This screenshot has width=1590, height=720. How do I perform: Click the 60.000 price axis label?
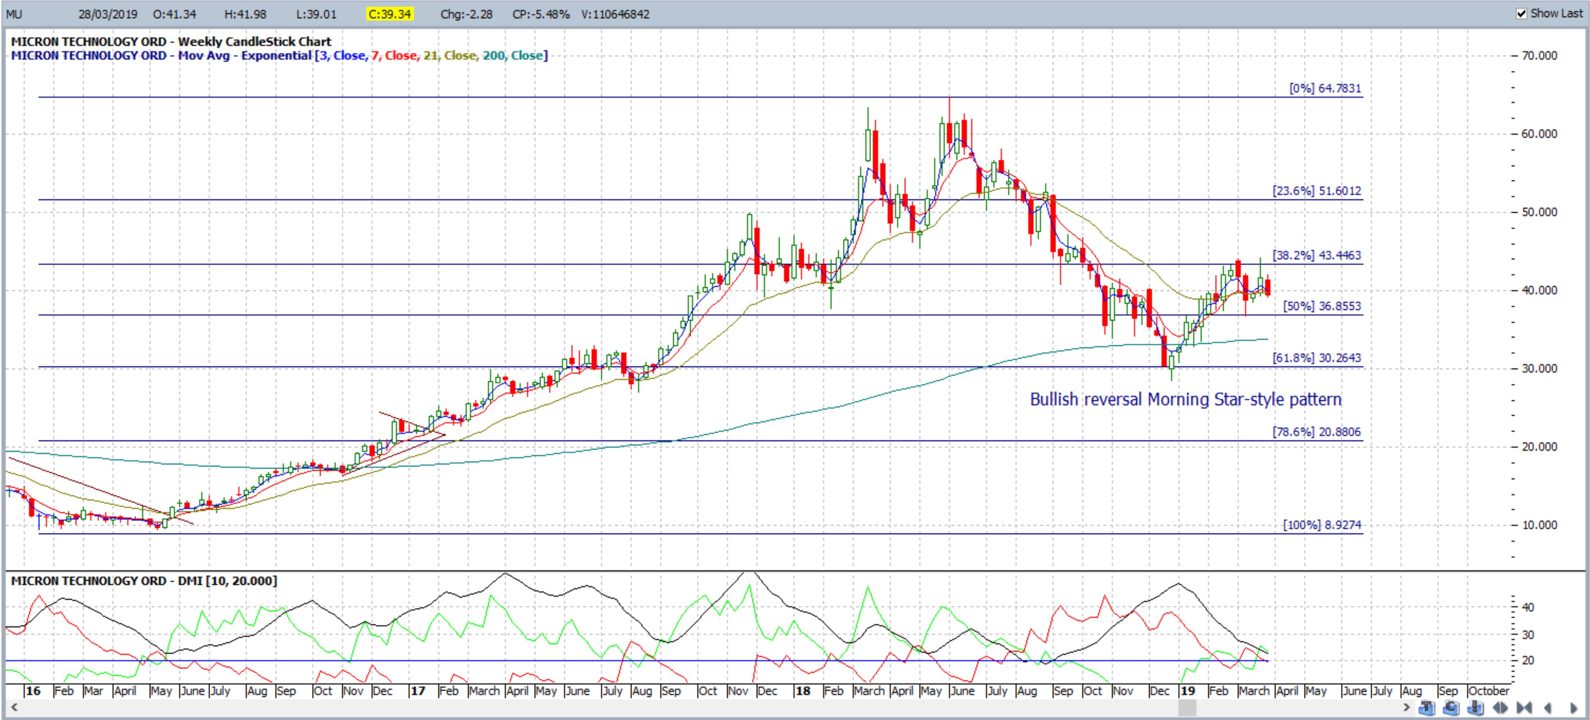[x=1539, y=134]
